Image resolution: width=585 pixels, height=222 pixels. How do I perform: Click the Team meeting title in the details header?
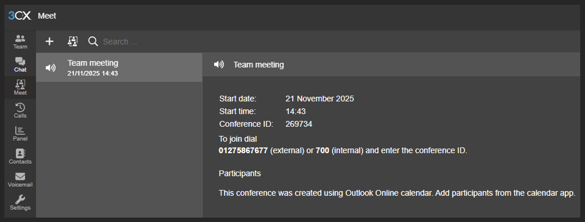[x=258, y=64]
